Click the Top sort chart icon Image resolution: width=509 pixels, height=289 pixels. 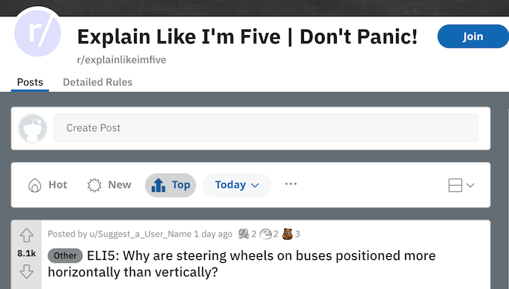(159, 185)
